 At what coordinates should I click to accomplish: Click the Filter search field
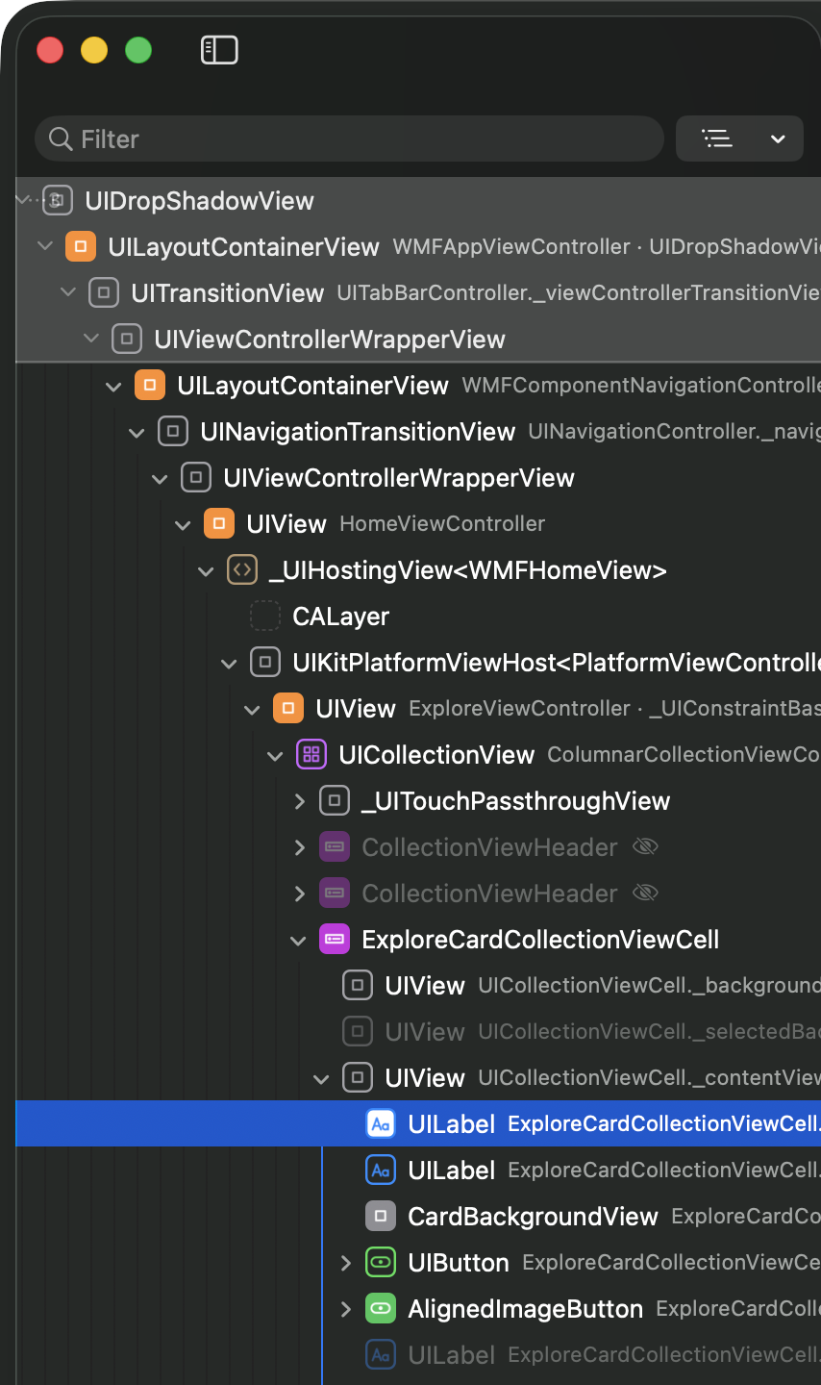coord(350,138)
